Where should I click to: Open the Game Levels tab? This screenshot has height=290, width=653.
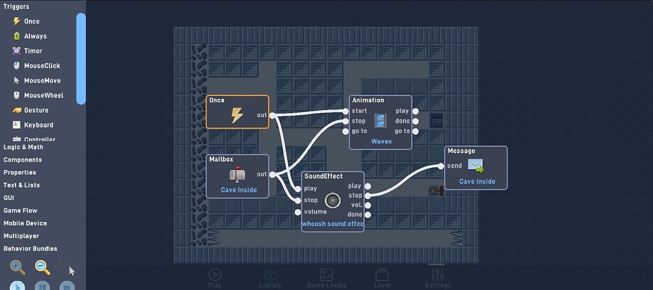click(x=326, y=279)
